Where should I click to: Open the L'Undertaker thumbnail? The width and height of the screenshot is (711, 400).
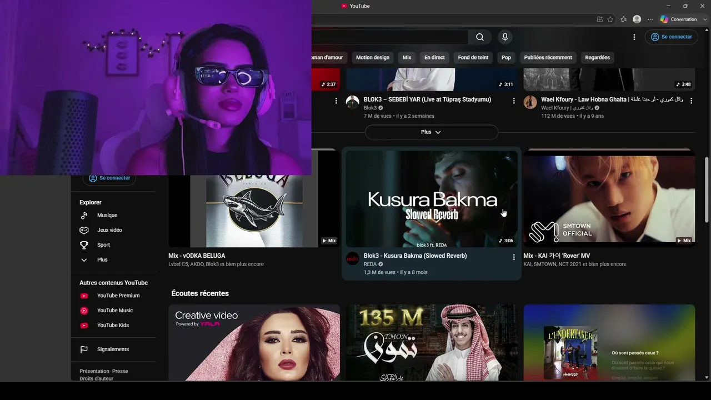(x=609, y=343)
